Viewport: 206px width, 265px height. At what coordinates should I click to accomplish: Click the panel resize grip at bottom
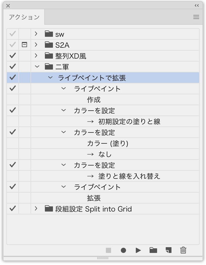(x=103, y=258)
